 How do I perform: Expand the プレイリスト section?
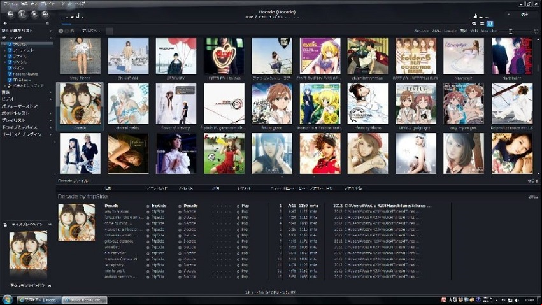(50, 120)
